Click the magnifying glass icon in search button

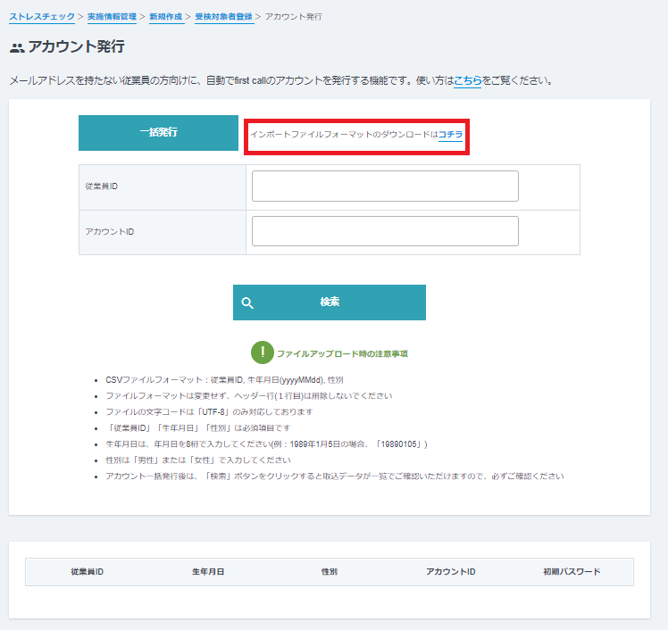coord(247,303)
